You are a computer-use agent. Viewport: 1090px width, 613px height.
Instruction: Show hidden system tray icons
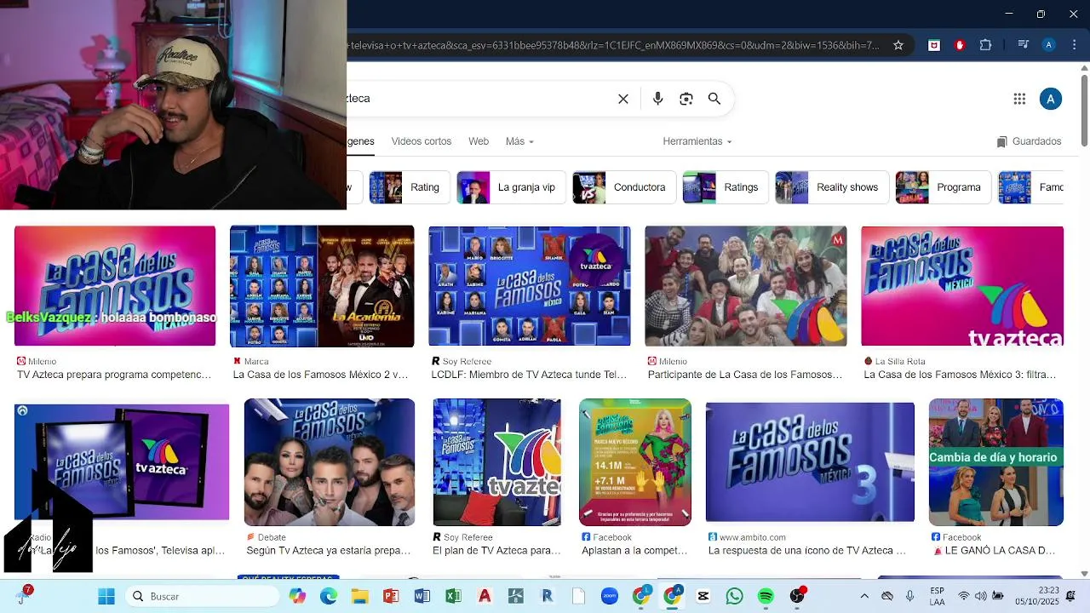coord(864,596)
